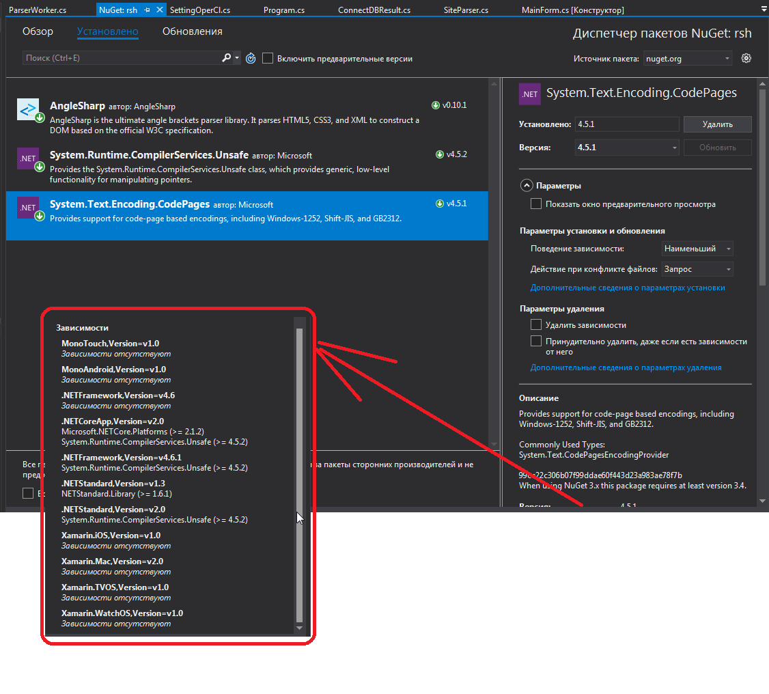The image size is (769, 694).
Task: Click the Описание heading
Action: (538, 398)
